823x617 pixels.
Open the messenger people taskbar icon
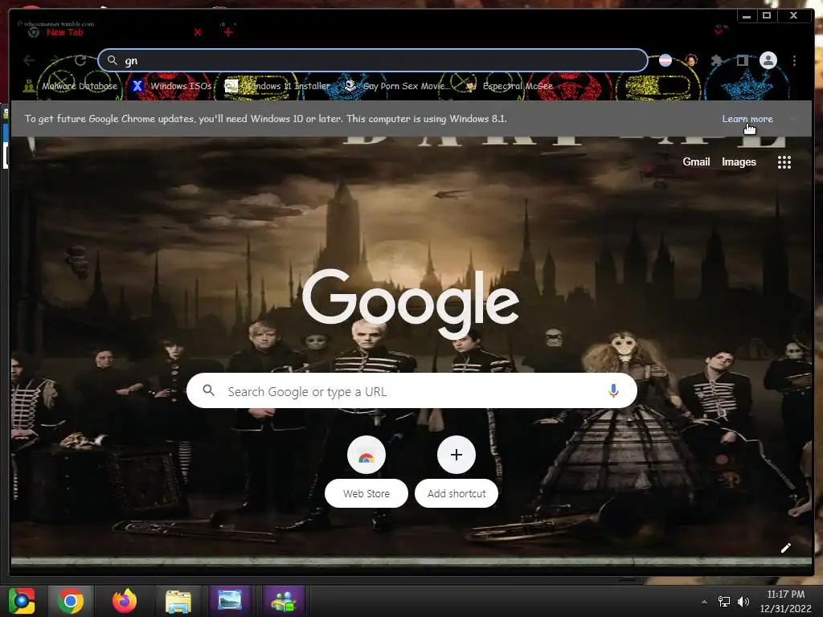point(284,601)
